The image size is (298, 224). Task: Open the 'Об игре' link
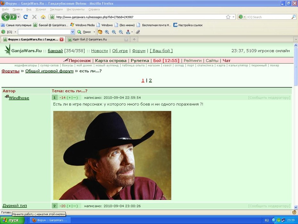(x=120, y=51)
